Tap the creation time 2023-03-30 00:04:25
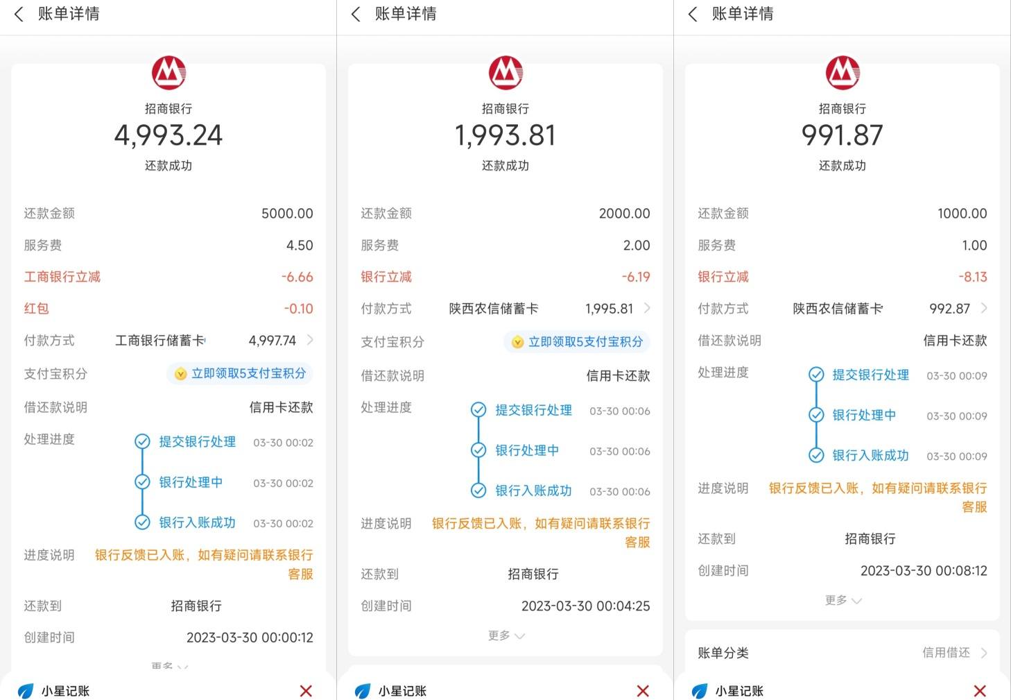This screenshot has height=700, width=1011. [586, 606]
